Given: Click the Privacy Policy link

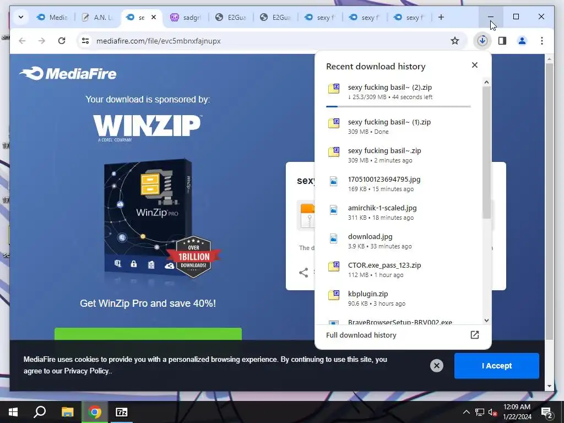Looking at the screenshot, I should pyautogui.click(x=86, y=371).
